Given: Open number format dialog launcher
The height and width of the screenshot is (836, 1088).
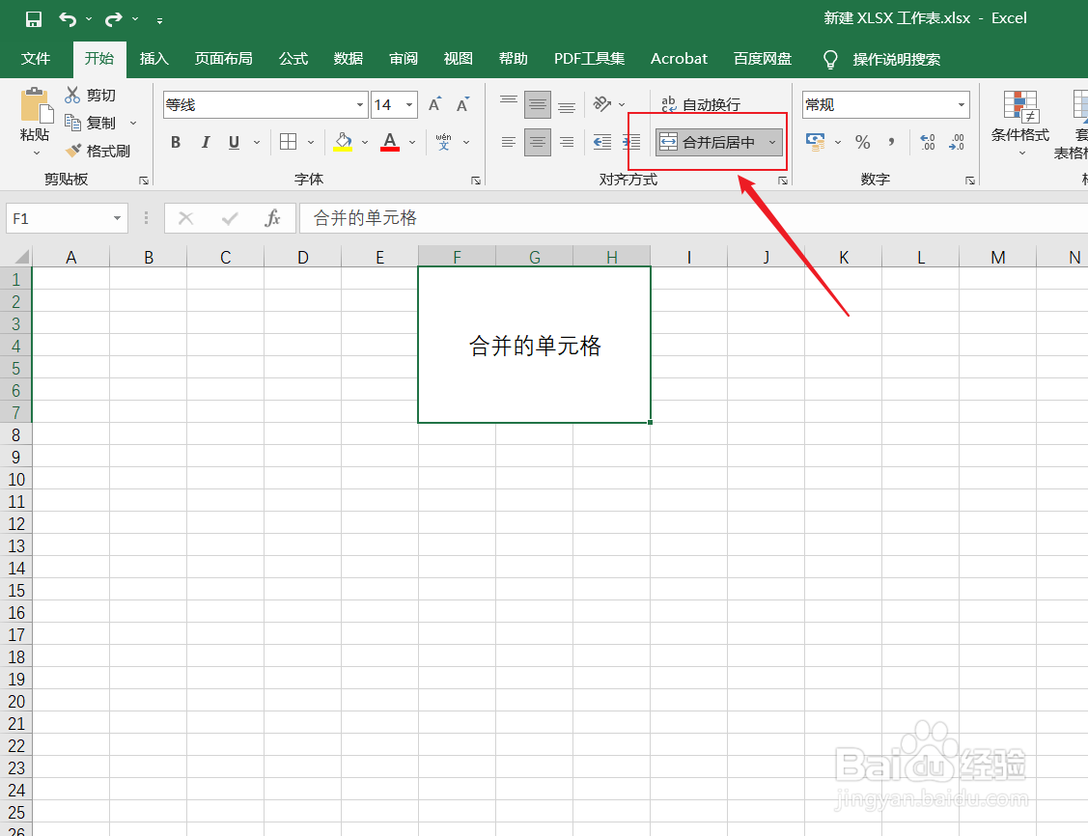Looking at the screenshot, I should click(x=970, y=181).
